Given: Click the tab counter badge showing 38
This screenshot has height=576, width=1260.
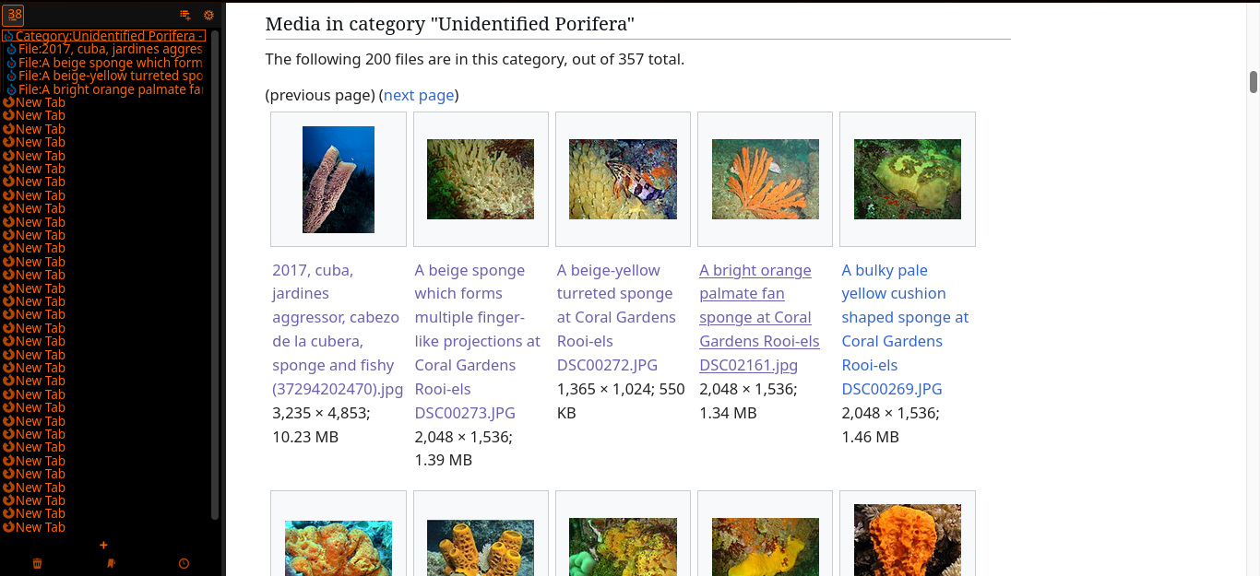Looking at the screenshot, I should point(15,15).
